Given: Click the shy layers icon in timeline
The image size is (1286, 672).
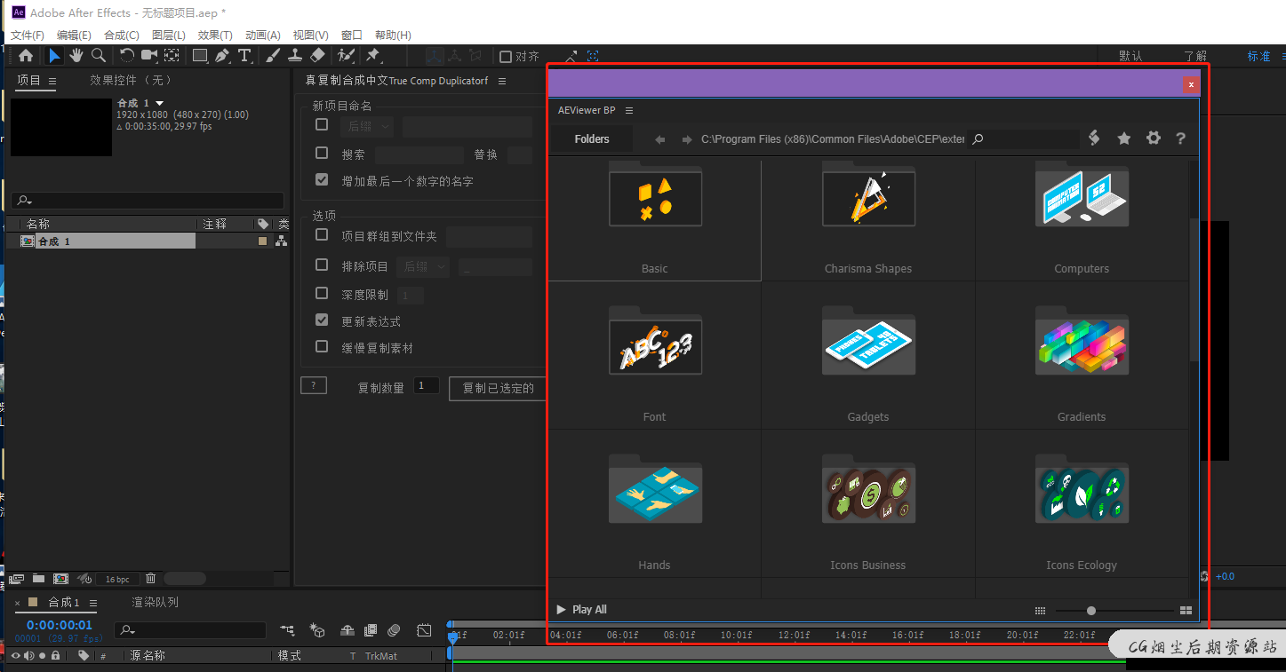Looking at the screenshot, I should point(347,630).
